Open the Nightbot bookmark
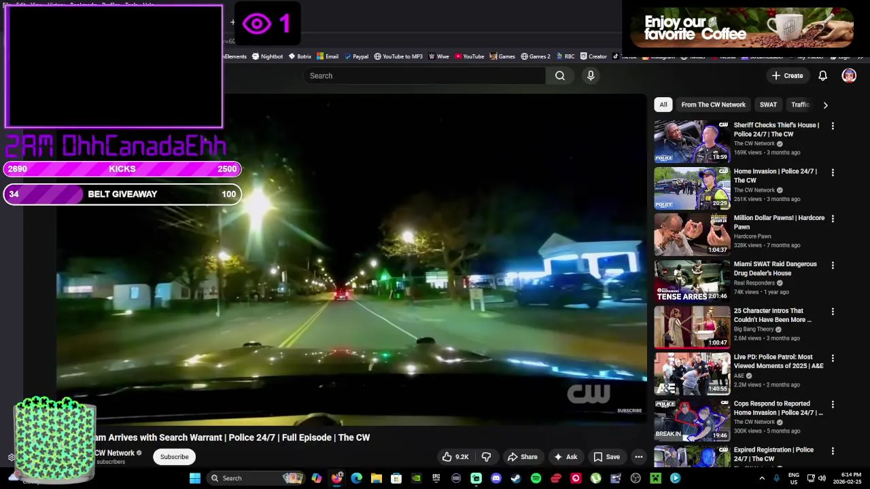Screen dimensions: 870x489 tap(267, 56)
